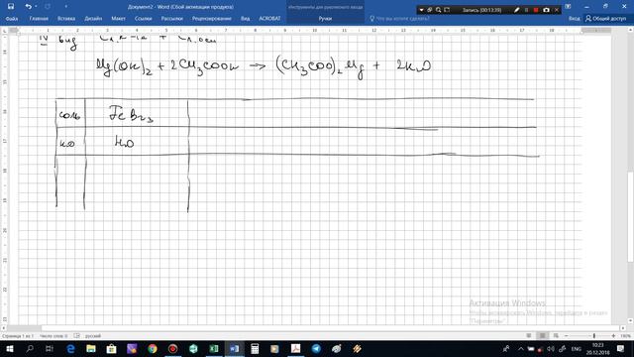
Task: Open the Calculator app from the taskbar
Action: coord(255,348)
